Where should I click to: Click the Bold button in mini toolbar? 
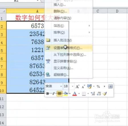tap(48, 94)
